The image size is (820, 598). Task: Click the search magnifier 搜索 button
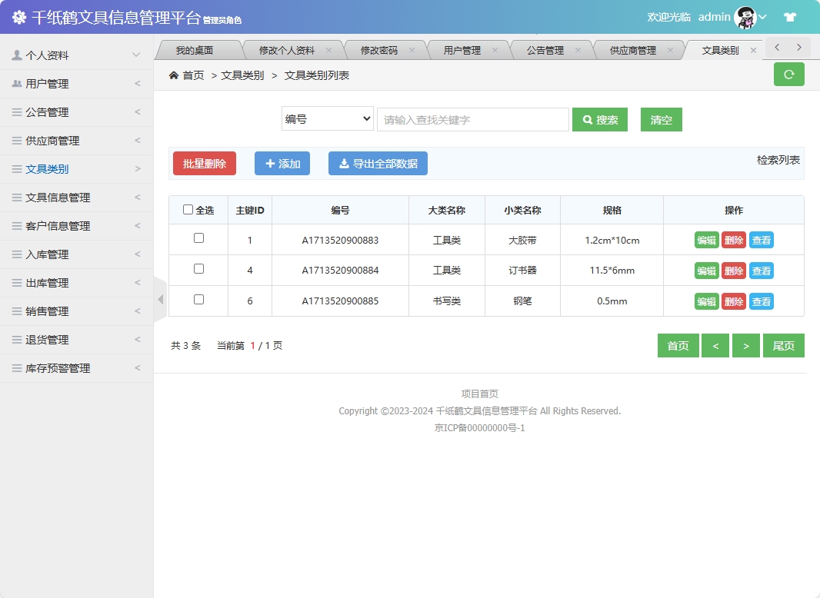600,119
